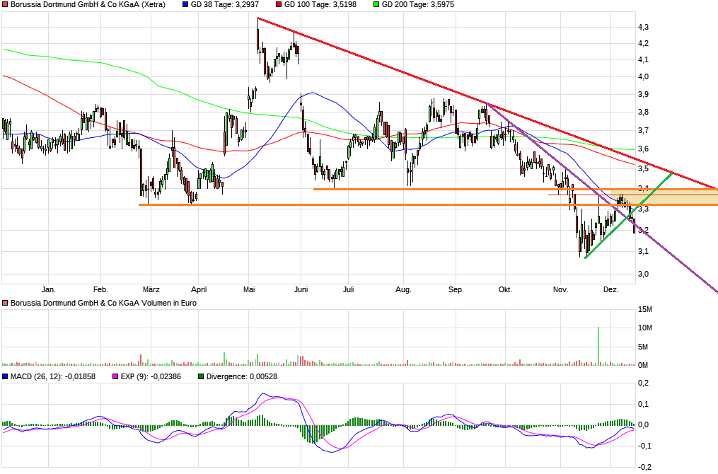Screen dimensions: 718x474
Task: Click the magenta EXP (9) legend swatch
Action: pyautogui.click(x=115, y=376)
